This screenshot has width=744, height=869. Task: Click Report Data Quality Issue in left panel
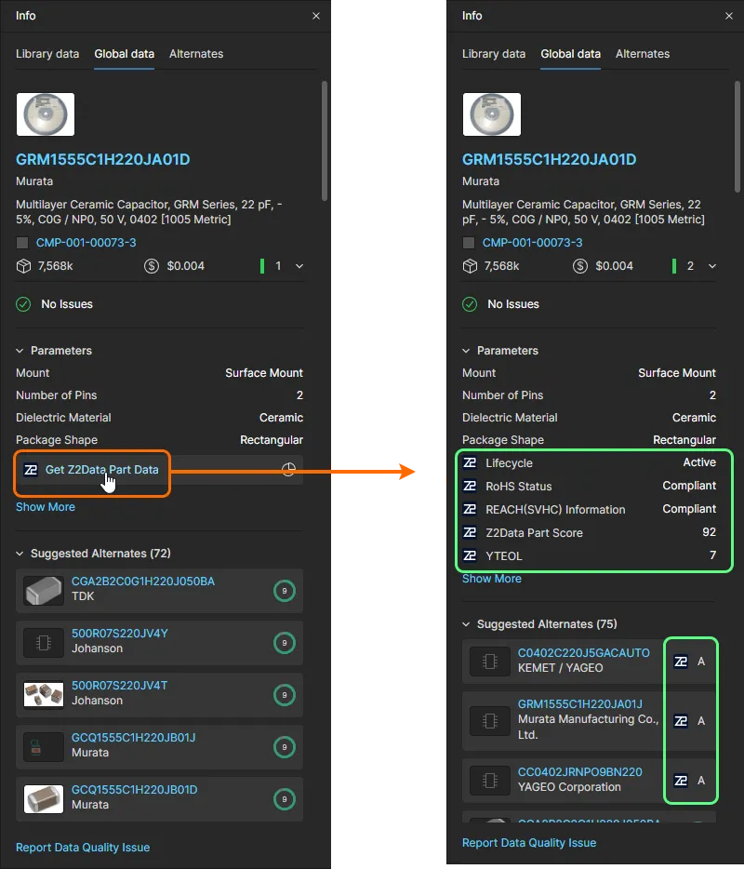(x=83, y=848)
